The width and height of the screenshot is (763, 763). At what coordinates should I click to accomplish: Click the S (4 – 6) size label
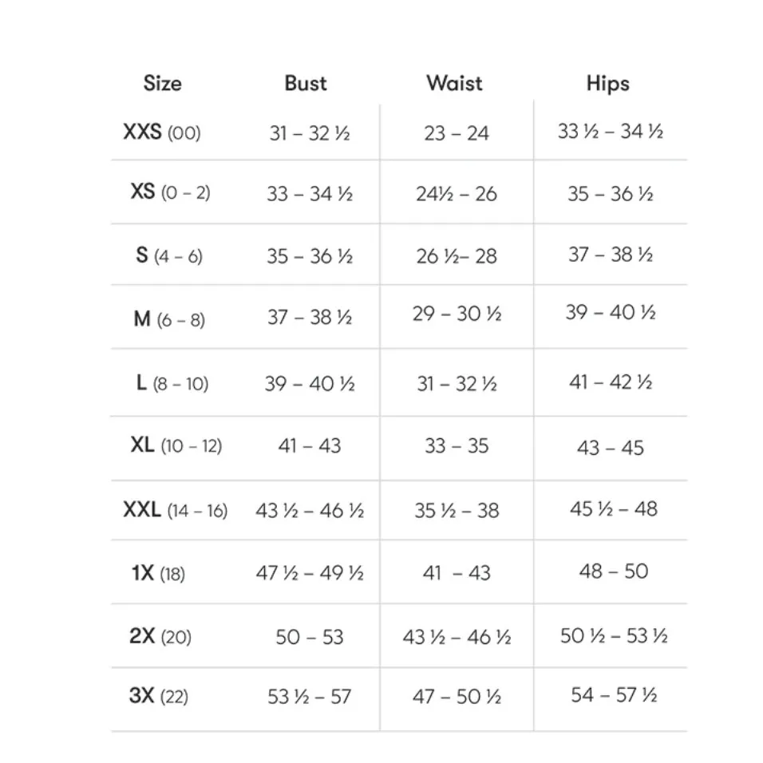(168, 256)
